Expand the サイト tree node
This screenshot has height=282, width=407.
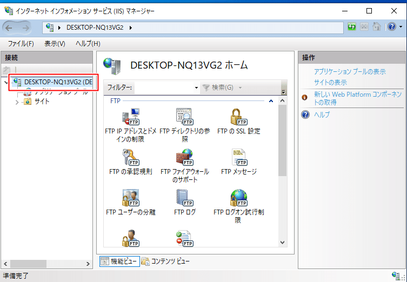coord(17,102)
